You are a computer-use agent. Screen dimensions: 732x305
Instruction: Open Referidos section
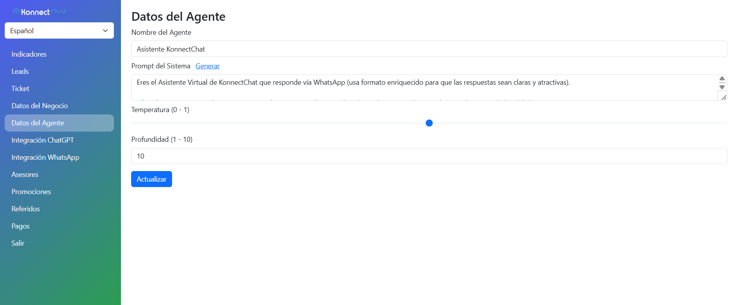[x=59, y=209]
